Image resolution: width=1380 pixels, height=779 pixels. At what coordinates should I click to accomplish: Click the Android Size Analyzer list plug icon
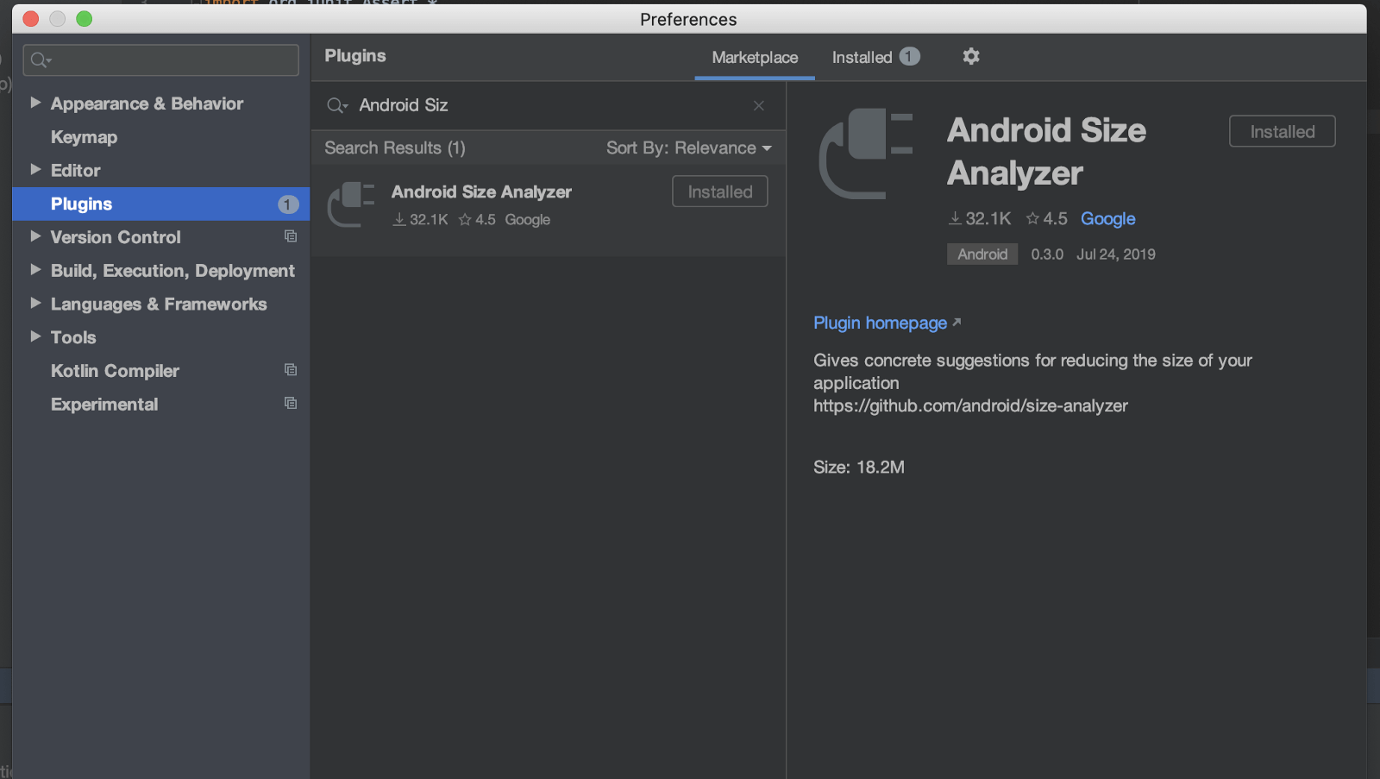[351, 204]
